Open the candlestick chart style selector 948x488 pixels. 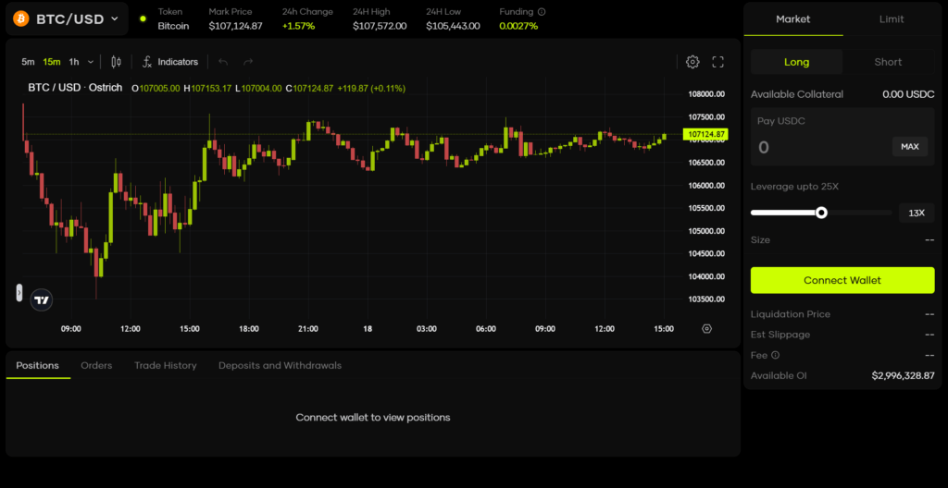[x=116, y=62]
